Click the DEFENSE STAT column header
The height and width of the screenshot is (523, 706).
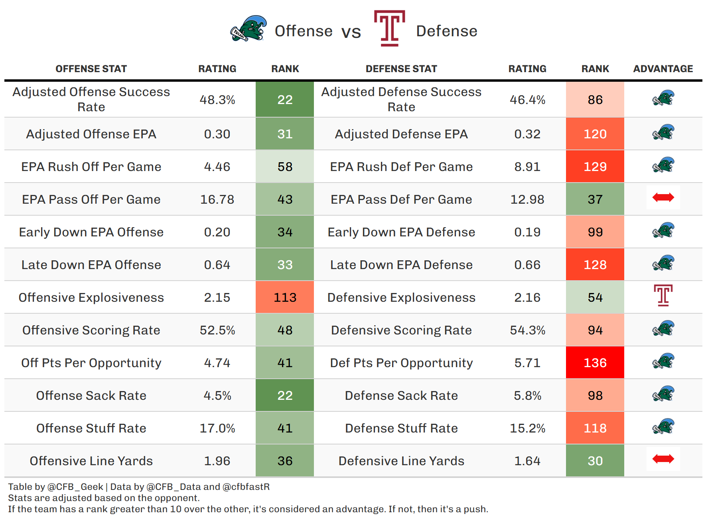(x=401, y=69)
